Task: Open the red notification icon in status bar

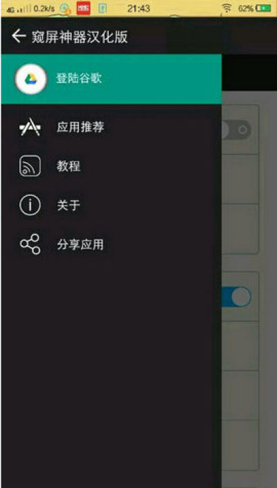Action: [83, 8]
